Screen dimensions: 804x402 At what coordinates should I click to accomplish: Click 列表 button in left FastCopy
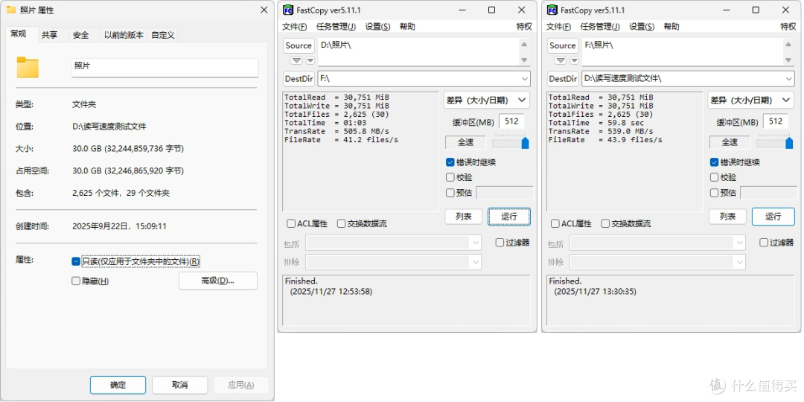pos(464,217)
